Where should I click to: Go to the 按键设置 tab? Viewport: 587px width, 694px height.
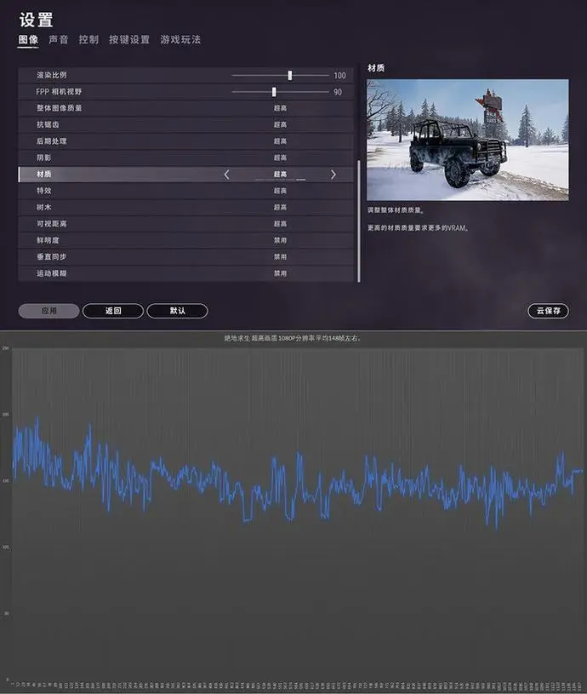129,40
